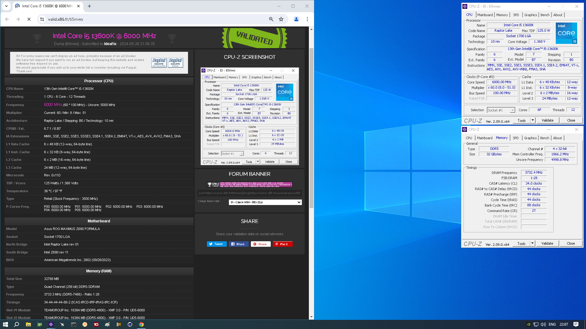Open About tab in top CPU-Z window
The height and width of the screenshot is (329, 586).
pyautogui.click(x=558, y=15)
